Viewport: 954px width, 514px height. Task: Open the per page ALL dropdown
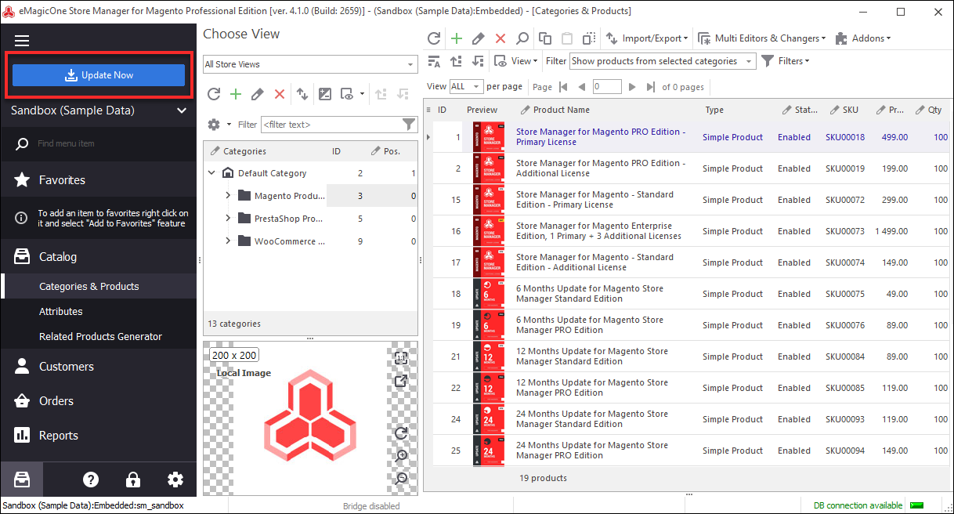467,87
